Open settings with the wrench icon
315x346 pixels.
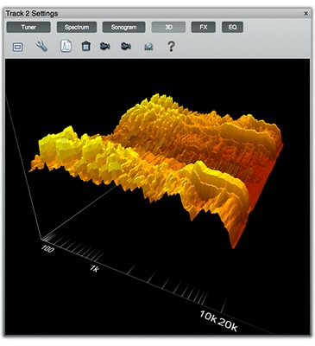[41, 46]
